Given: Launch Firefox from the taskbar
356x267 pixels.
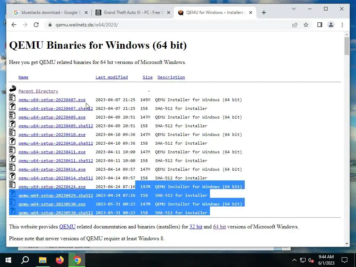Looking at the screenshot, I should 60,260.
